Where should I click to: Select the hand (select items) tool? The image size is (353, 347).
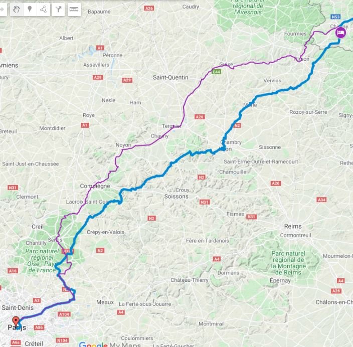click(17, 10)
